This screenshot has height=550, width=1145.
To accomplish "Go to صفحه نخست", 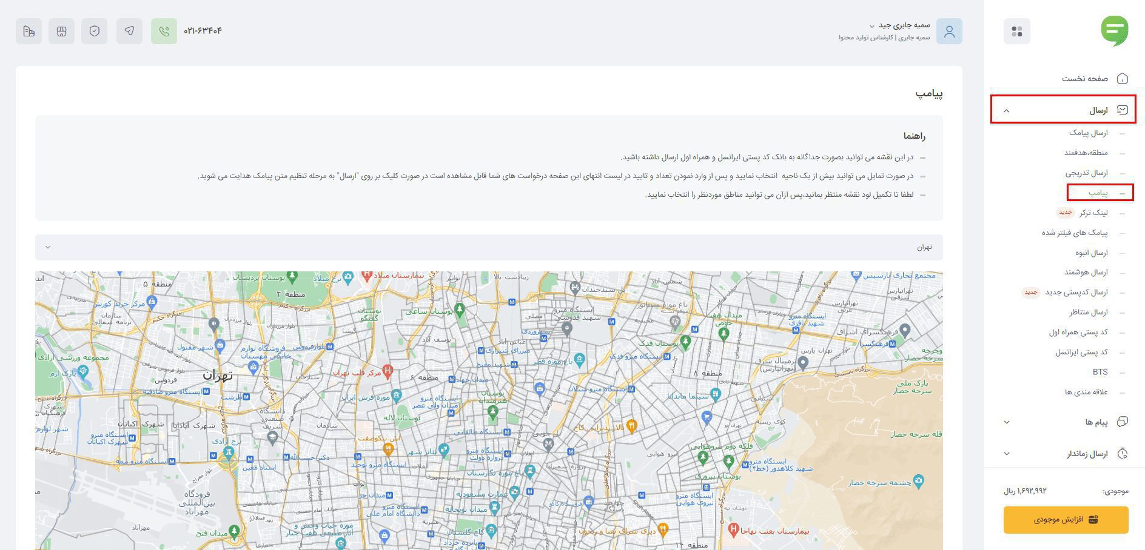I will (x=1084, y=79).
